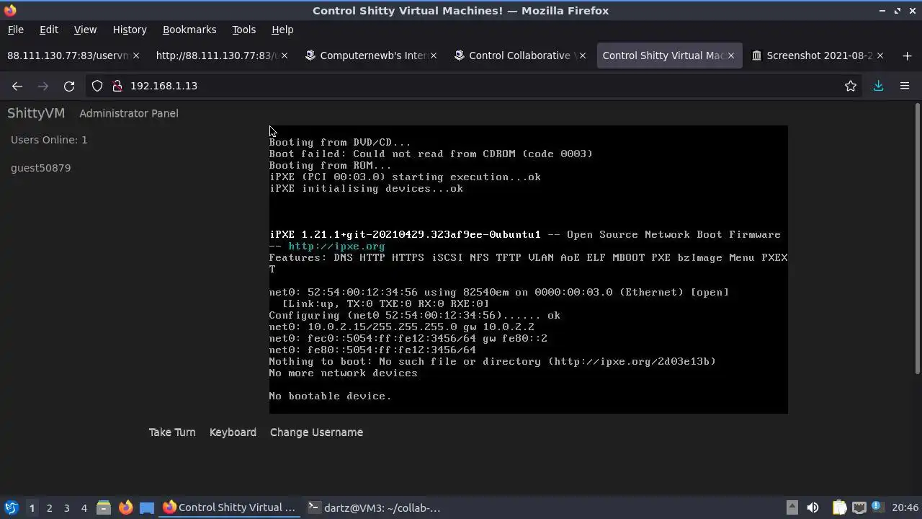Click the Take Turn button
The image size is (922, 519).
172,432
